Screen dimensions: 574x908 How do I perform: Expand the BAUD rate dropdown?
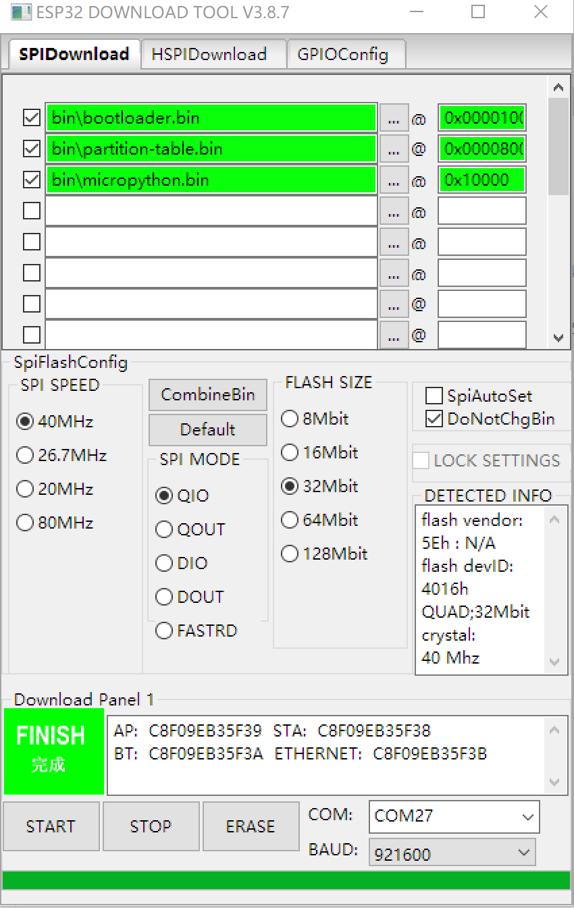click(x=452, y=853)
